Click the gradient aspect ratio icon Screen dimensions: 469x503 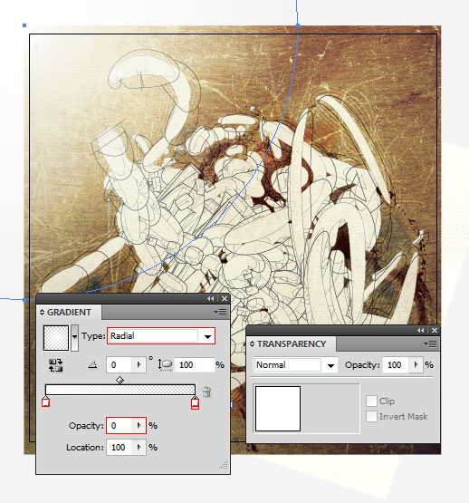[165, 365]
